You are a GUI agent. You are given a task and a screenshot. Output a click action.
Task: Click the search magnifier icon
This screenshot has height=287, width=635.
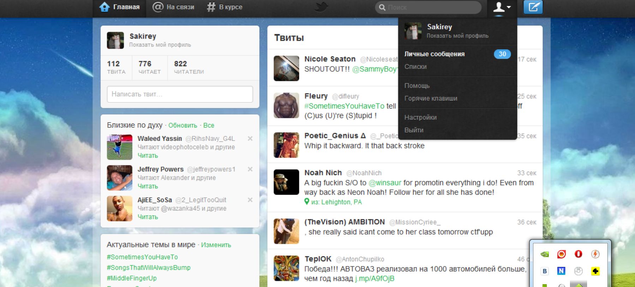382,7
